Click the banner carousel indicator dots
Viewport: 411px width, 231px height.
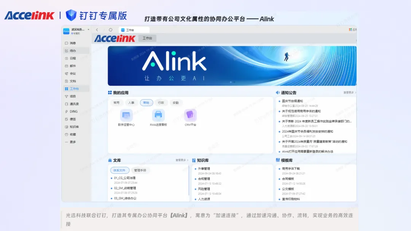(232, 82)
